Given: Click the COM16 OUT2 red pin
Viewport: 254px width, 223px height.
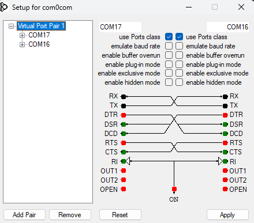Looking at the screenshot, I should 225,180.
